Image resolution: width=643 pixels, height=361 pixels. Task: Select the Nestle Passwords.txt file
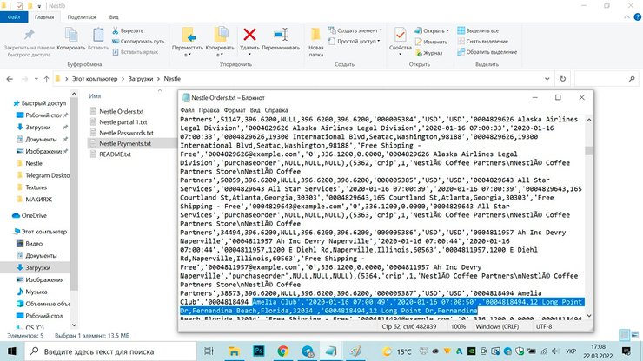(125, 133)
